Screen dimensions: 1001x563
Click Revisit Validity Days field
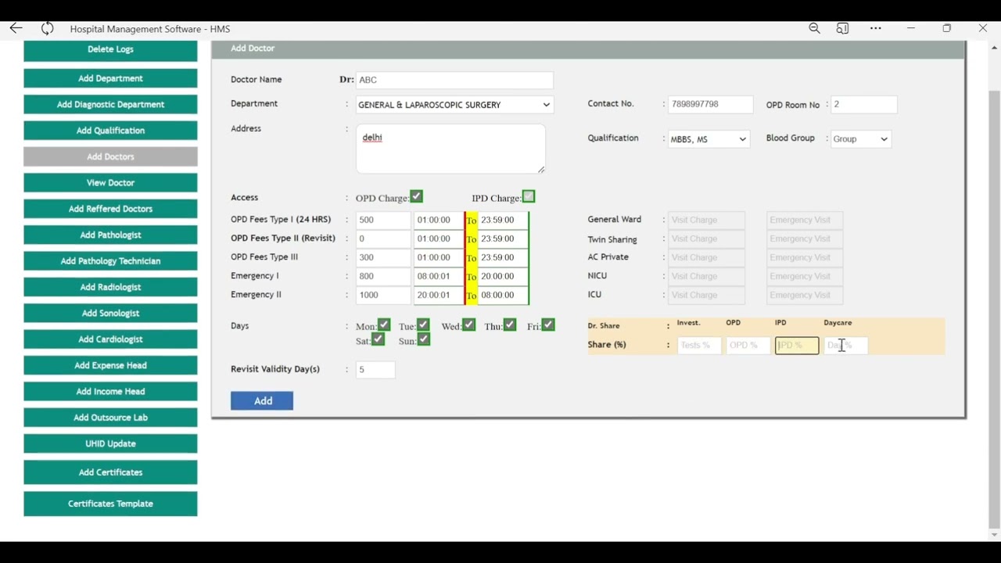375,370
